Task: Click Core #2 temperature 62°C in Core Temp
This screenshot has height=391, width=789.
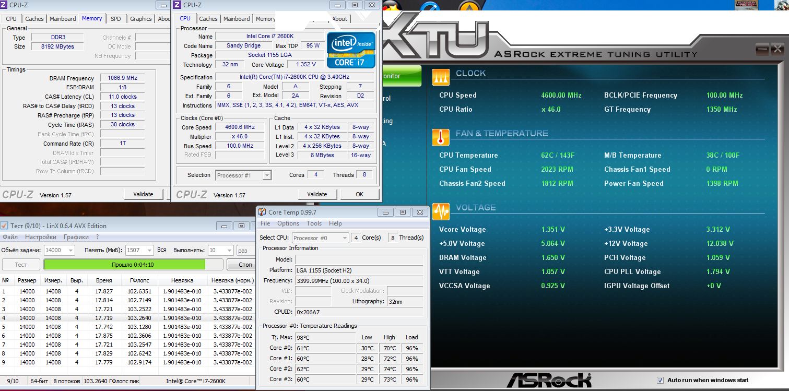Action: pos(325,369)
